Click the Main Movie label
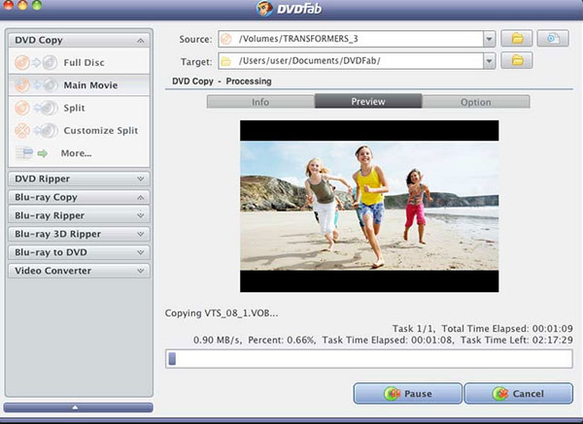This screenshot has width=583, height=424. tap(90, 85)
